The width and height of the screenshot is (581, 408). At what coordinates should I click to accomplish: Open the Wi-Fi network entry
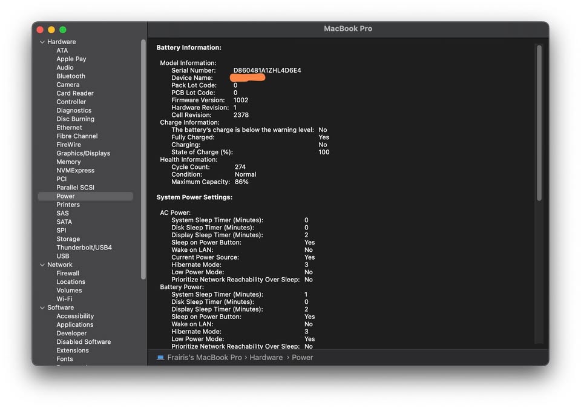tap(64, 299)
